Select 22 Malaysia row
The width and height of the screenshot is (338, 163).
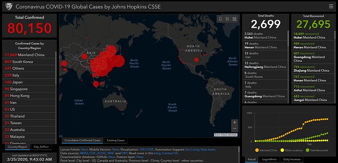coord(29,137)
